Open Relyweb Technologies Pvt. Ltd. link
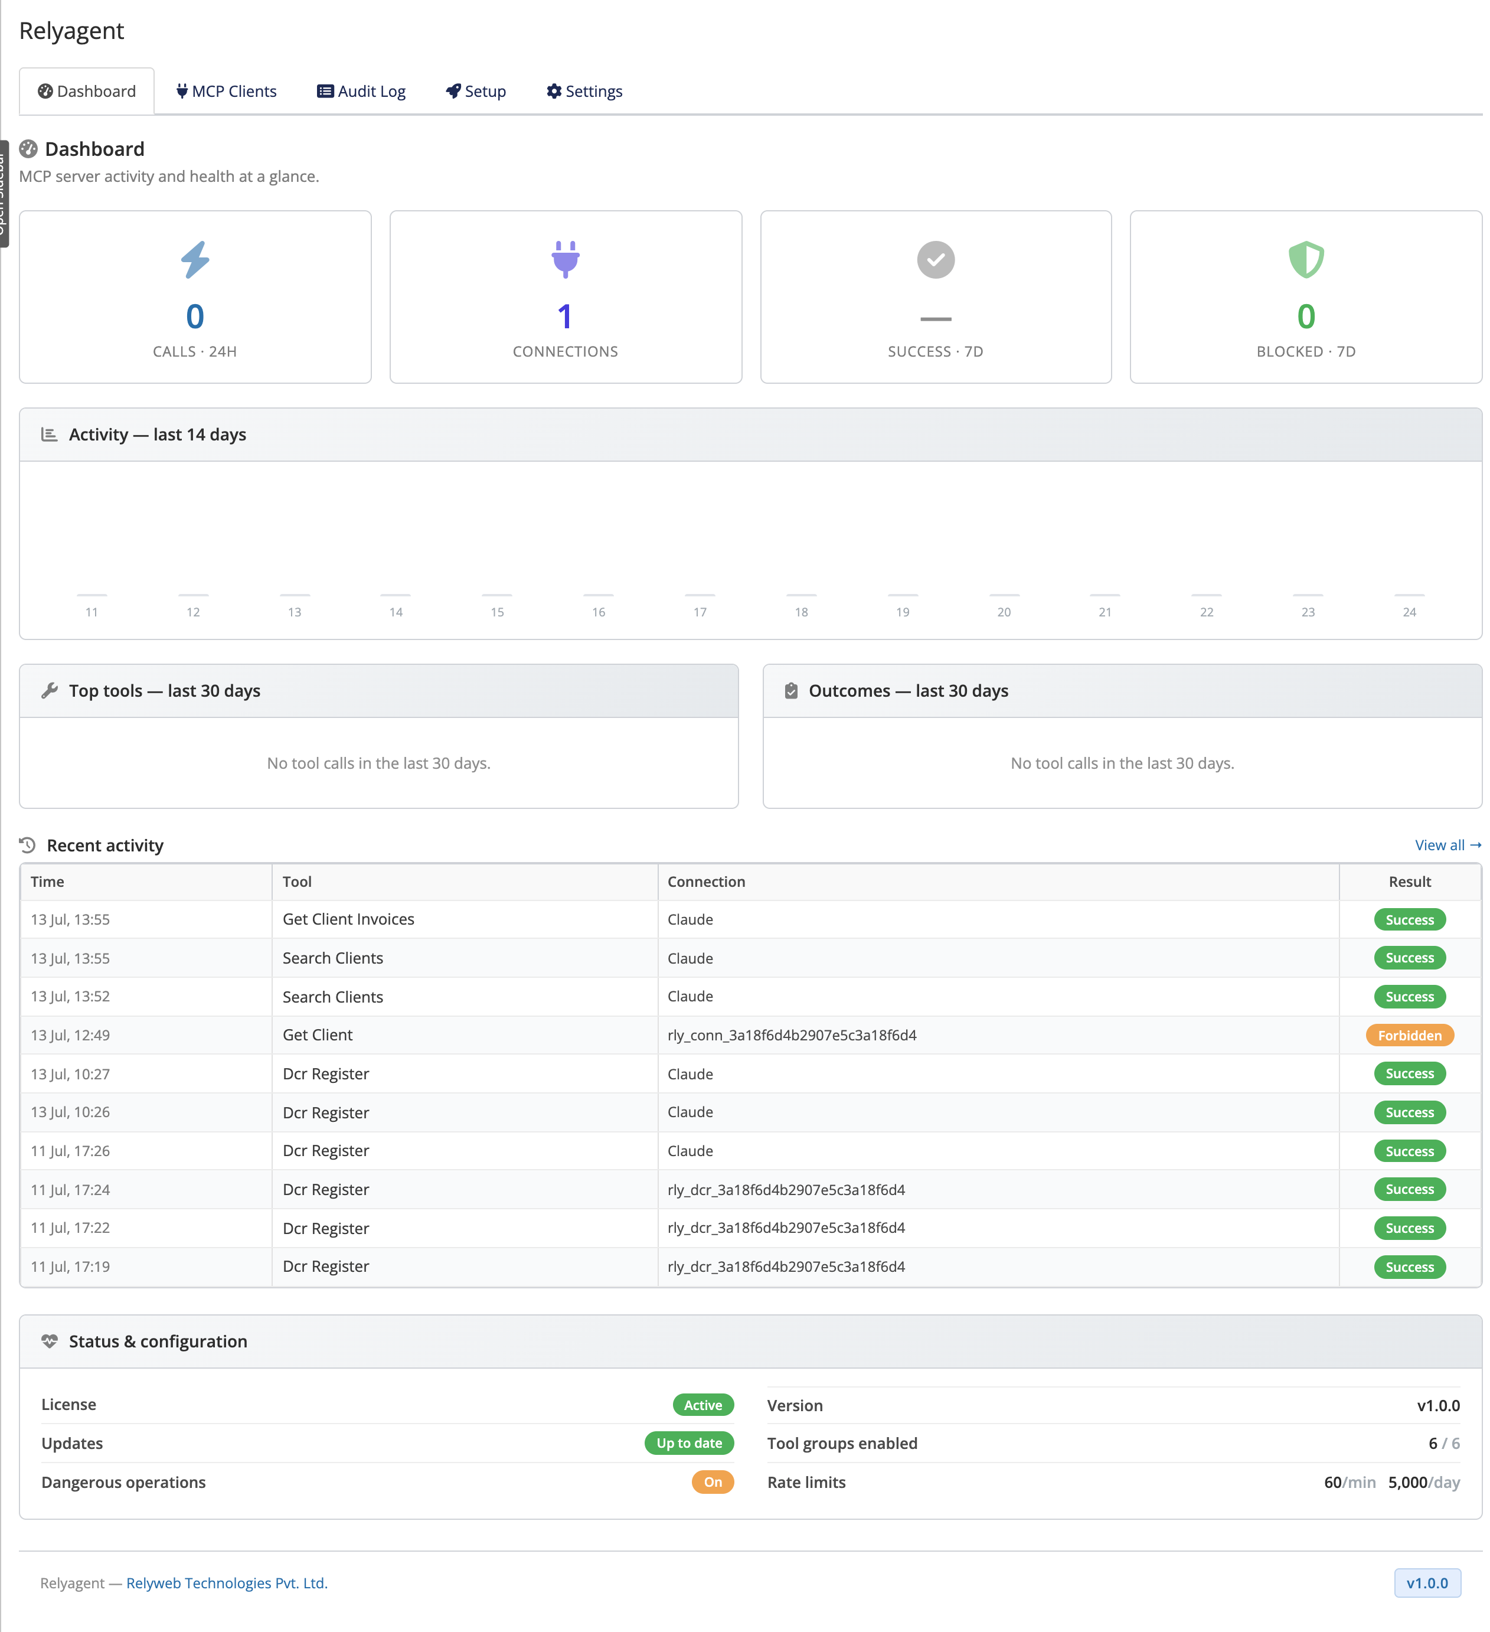The width and height of the screenshot is (1490, 1632). click(x=227, y=1582)
